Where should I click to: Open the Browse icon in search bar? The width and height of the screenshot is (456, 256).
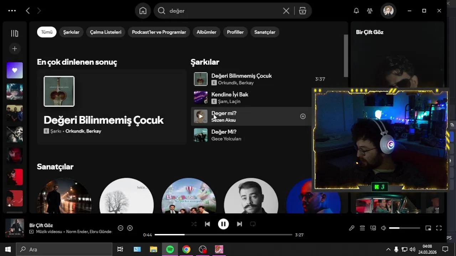[x=302, y=11]
